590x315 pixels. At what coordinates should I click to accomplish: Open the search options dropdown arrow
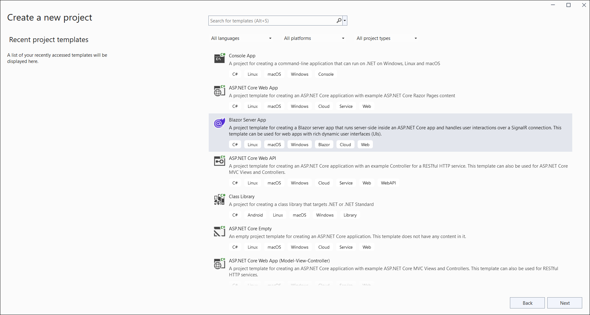click(x=345, y=21)
